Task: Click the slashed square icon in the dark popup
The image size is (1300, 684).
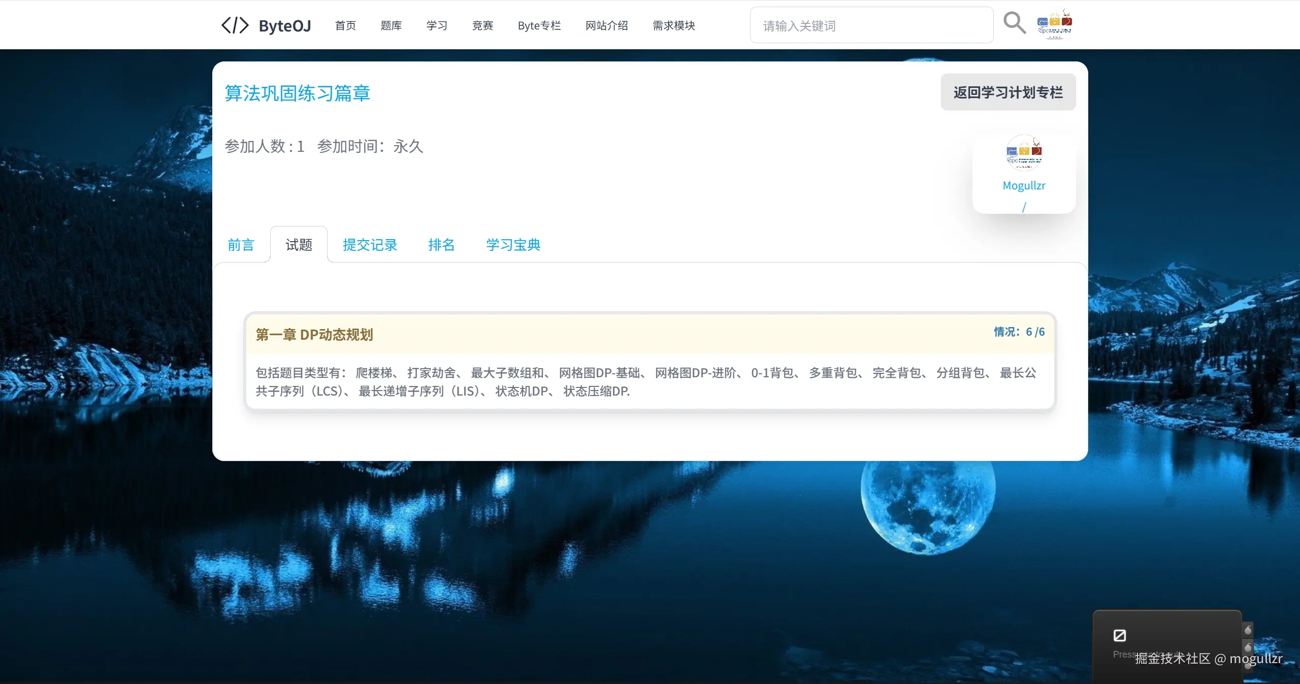Action: [1120, 635]
